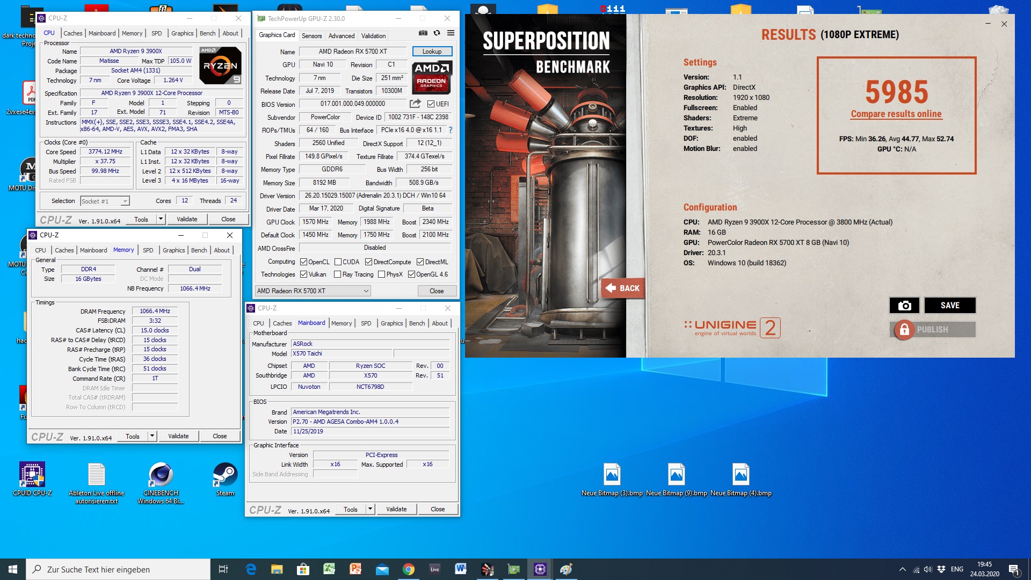Click Superposition camera screenshot button
Viewport: 1031px width, 580px height.
tap(904, 305)
